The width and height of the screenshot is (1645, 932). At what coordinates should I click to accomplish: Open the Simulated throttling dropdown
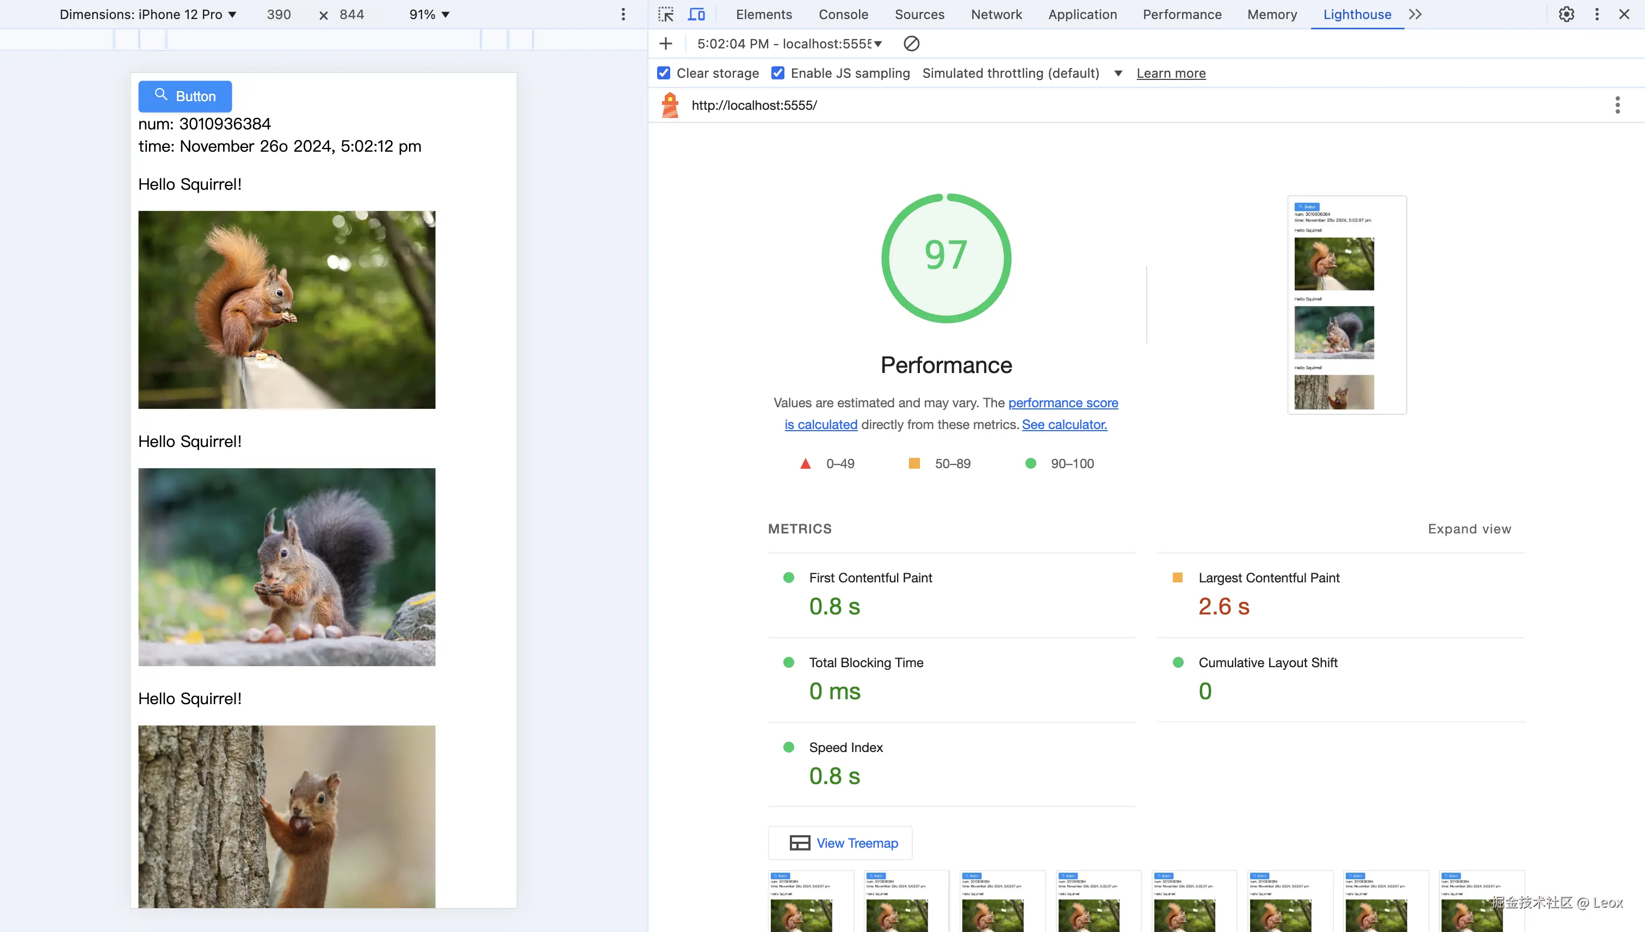point(1022,73)
